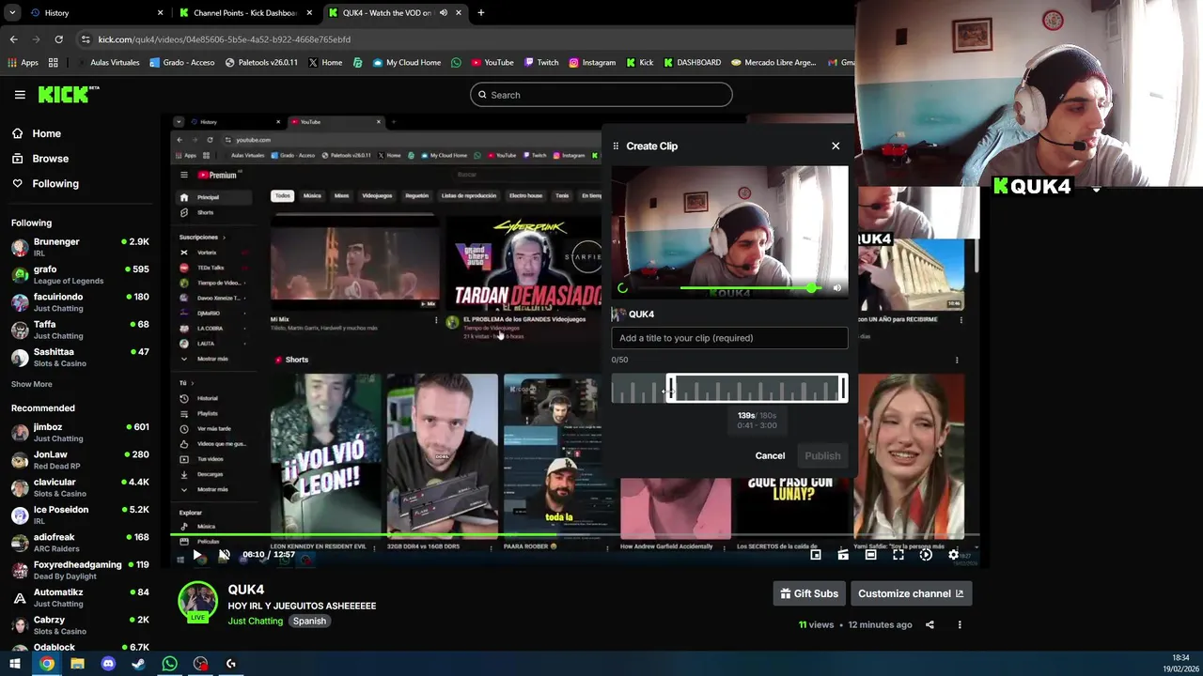Screen dimensions: 1203x676
Task: Open clavicular recommended channel
Action: tap(80, 487)
